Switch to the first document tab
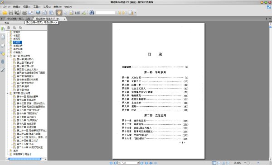 pyautogui.click(x=19, y=19)
